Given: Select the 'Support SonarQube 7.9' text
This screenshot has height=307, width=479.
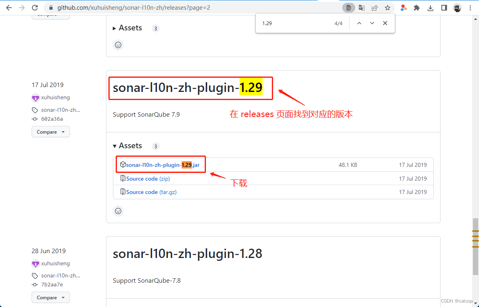Looking at the screenshot, I should pos(146,115).
